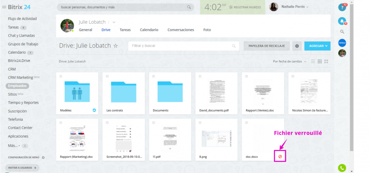The height and width of the screenshot is (173, 370).
Task: Open Chat y Llamadas in sidebar
Action: point(21,35)
